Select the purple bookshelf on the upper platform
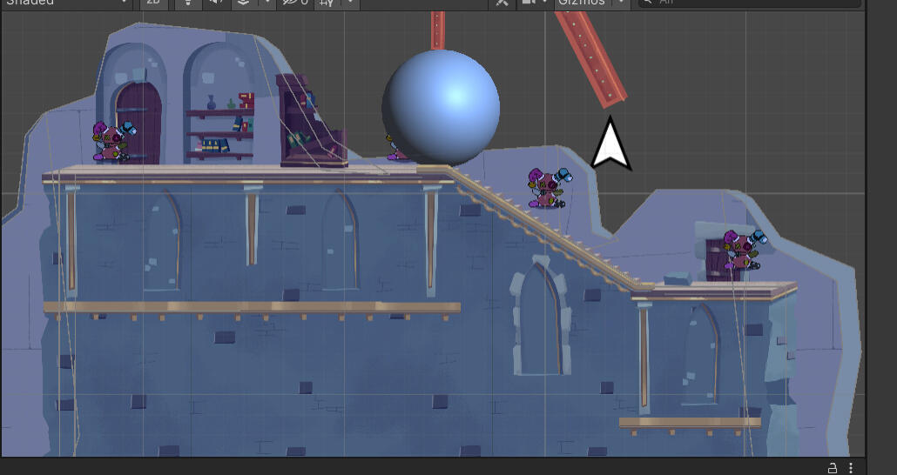This screenshot has height=475, width=897. click(309, 120)
